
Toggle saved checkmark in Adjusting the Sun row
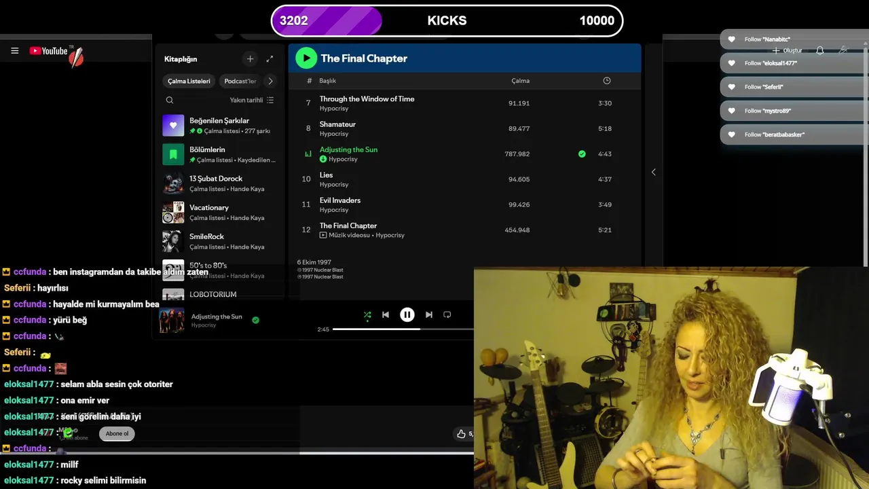[582, 154]
